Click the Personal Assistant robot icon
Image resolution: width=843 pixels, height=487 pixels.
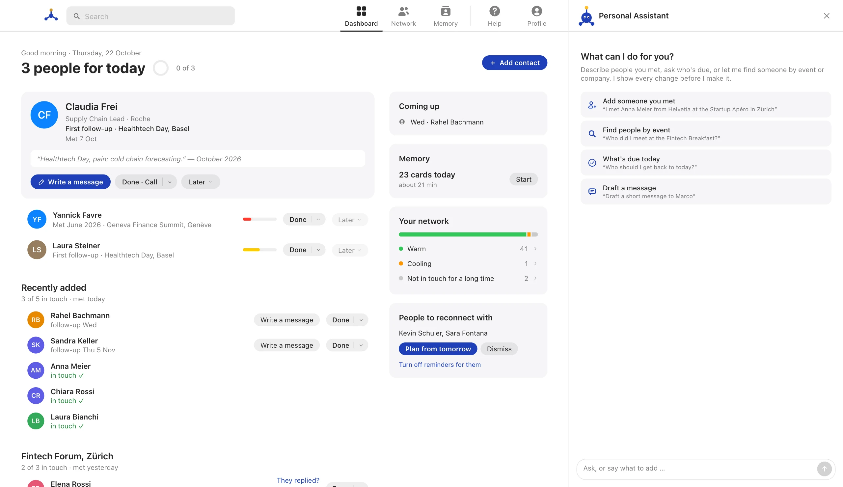coord(586,16)
